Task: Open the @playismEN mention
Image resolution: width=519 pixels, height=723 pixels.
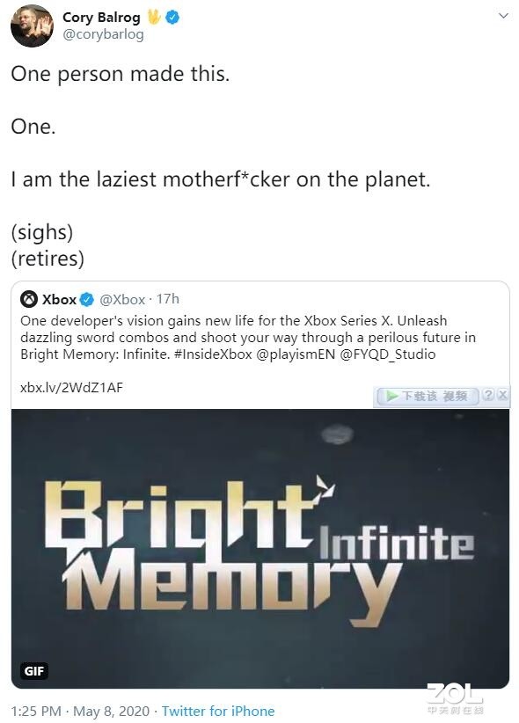Action: tap(296, 354)
